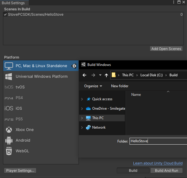Maximize the Build Settings window

click(179, 2)
